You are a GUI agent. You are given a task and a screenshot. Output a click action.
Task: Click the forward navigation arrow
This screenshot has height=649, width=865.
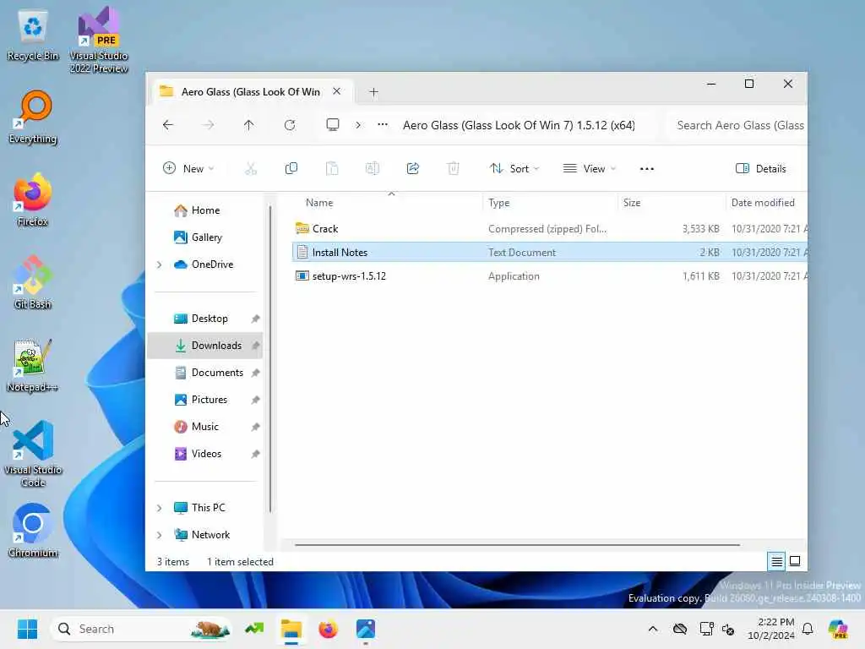click(x=208, y=125)
